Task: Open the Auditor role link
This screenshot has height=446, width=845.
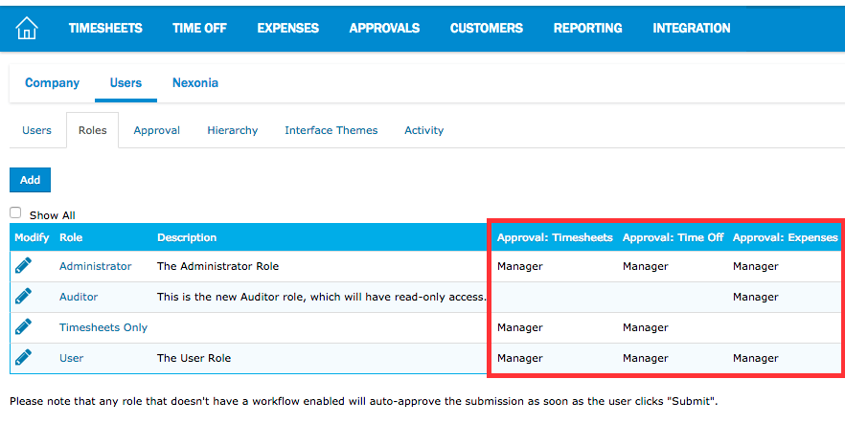Action: 79,297
